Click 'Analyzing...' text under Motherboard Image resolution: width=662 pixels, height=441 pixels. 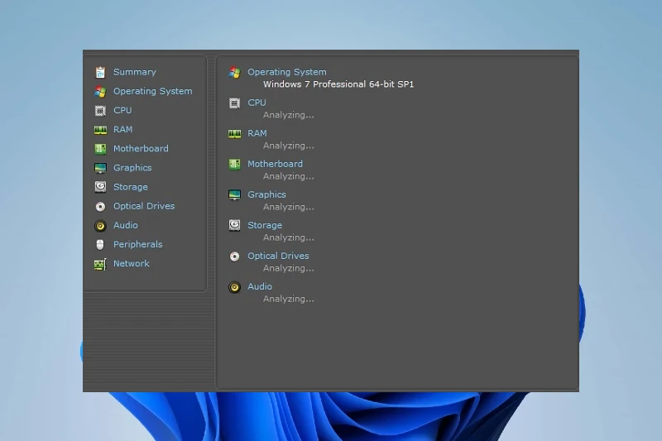[288, 176]
